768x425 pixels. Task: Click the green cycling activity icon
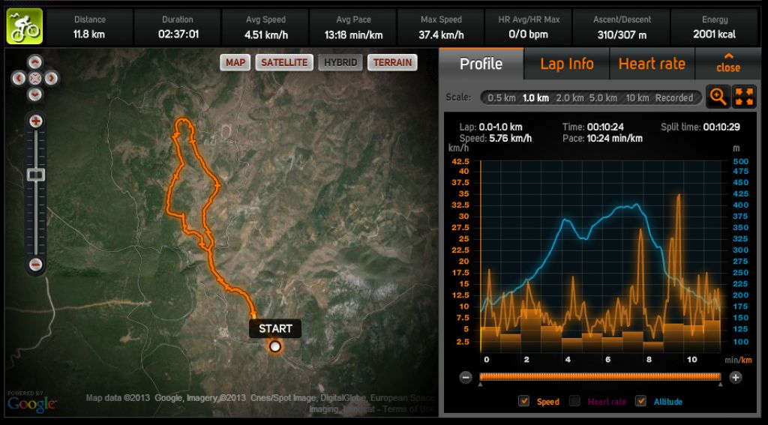point(25,26)
